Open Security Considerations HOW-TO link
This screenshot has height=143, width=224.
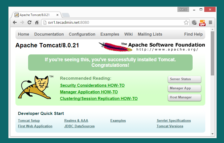(92, 86)
